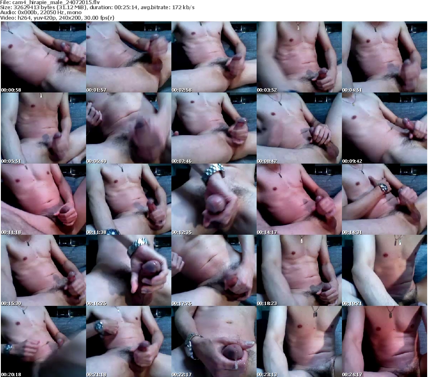The width and height of the screenshot is (428, 377).
Task: Click the thumbnail timestamped 00:00:58
Action: click(x=43, y=57)
